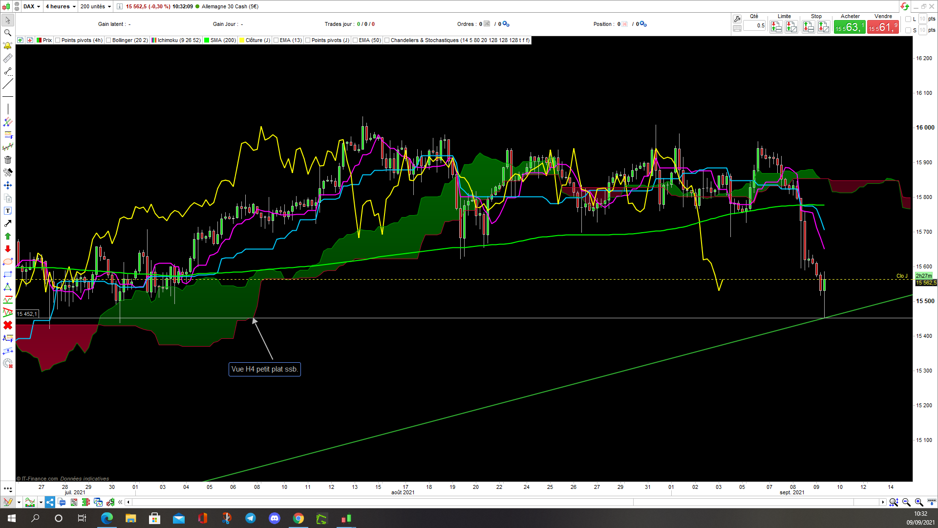Enable Points pivots (J) checkbox

pos(308,40)
